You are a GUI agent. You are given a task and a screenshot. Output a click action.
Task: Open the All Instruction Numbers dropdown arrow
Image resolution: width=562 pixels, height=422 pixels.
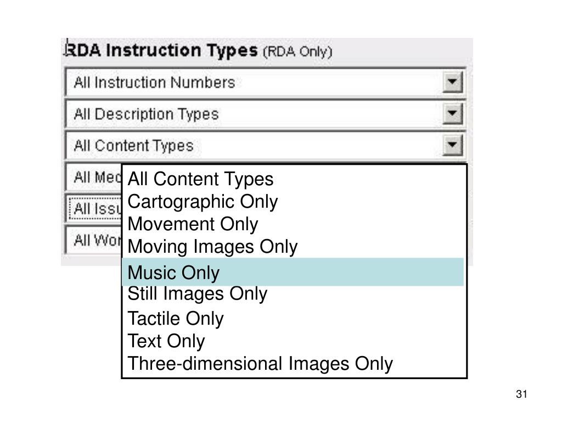[453, 82]
